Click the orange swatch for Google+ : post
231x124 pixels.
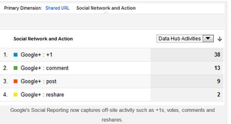coord(16,81)
